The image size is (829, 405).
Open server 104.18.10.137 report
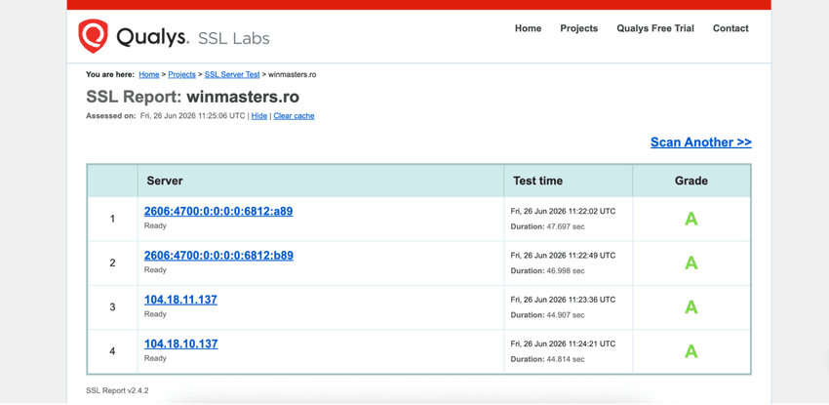(x=180, y=344)
